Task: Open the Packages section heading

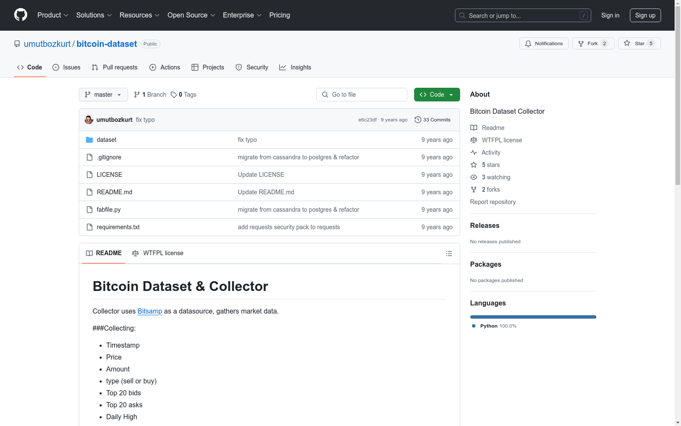Action: [x=486, y=264]
